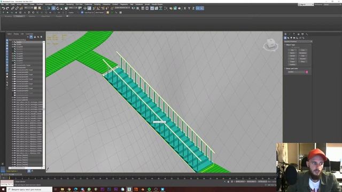The image size is (342, 192).
Task: Toggle Display Cameras filter in Scene Explorer
Action: click(7, 49)
